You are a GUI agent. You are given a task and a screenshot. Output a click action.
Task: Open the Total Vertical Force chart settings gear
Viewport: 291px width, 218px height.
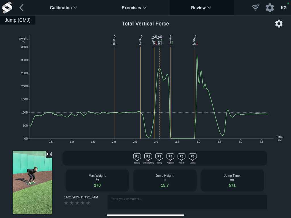click(278, 24)
